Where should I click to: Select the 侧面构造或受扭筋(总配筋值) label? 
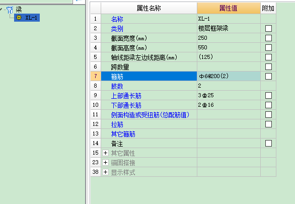click(x=150, y=115)
